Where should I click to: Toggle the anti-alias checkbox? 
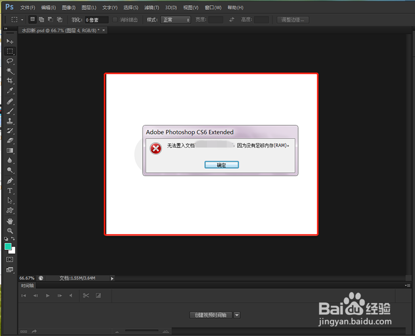click(x=115, y=20)
